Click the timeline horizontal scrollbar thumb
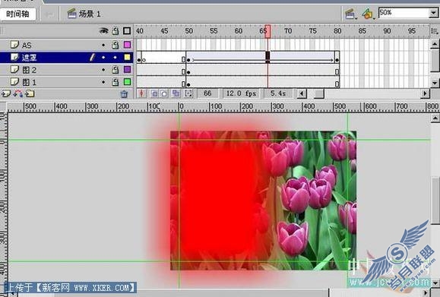The image size is (440, 297). (318, 93)
